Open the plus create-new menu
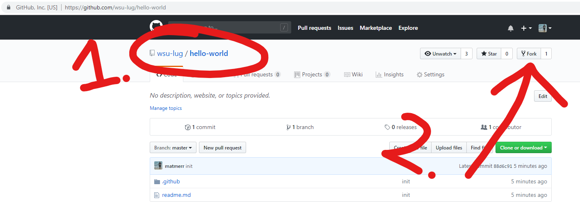 coord(526,28)
